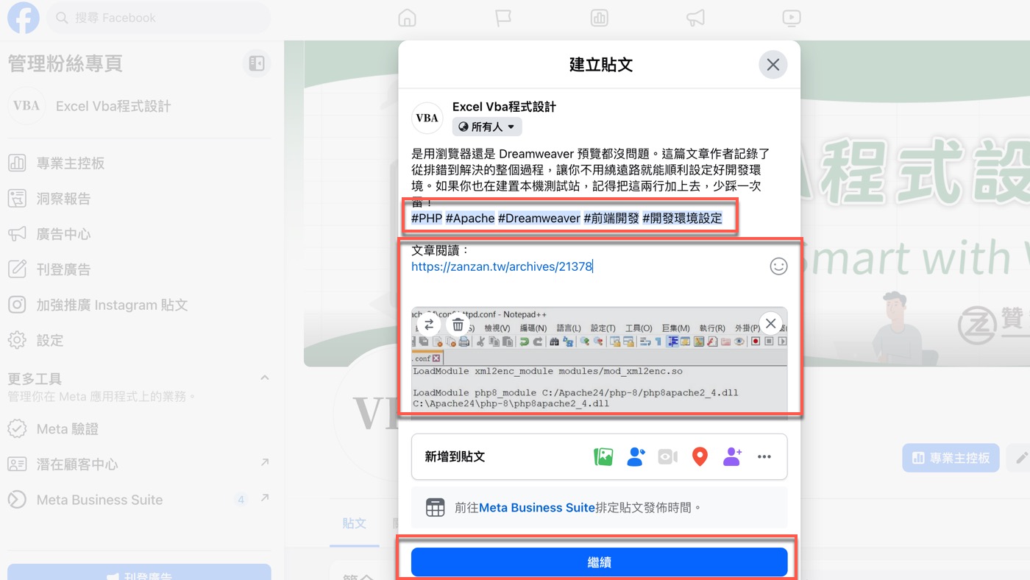Collapse the manage page sidebar panel icon

pyautogui.click(x=257, y=64)
